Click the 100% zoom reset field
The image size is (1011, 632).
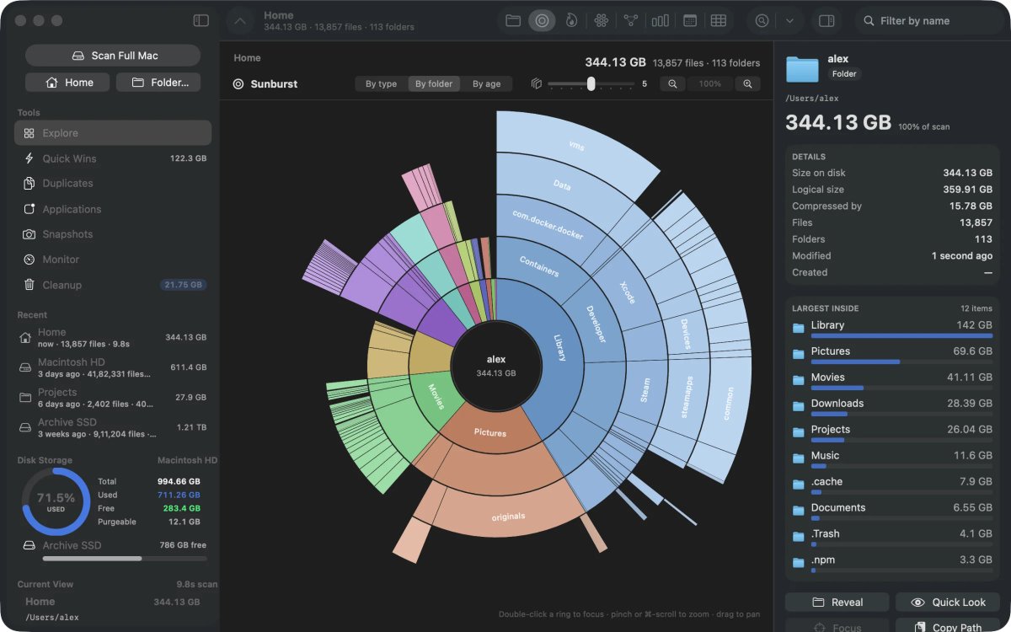tap(710, 83)
